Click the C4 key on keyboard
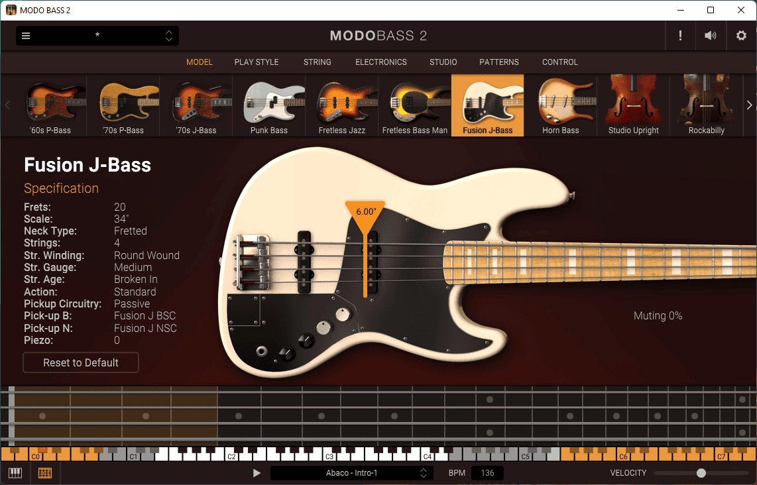757x485 pixels. tap(428, 456)
